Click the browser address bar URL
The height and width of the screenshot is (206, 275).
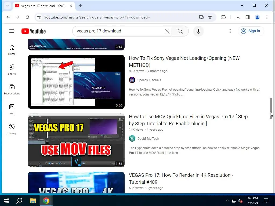97,17
